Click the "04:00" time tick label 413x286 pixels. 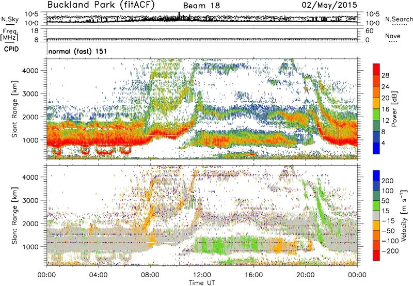click(x=98, y=275)
